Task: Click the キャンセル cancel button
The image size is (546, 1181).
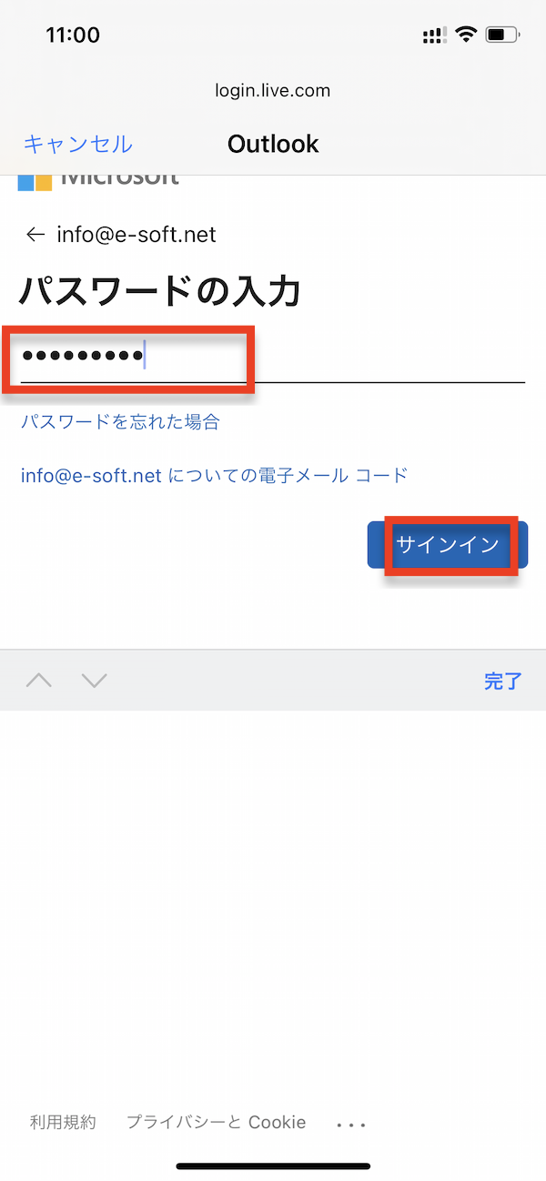Action: click(77, 144)
